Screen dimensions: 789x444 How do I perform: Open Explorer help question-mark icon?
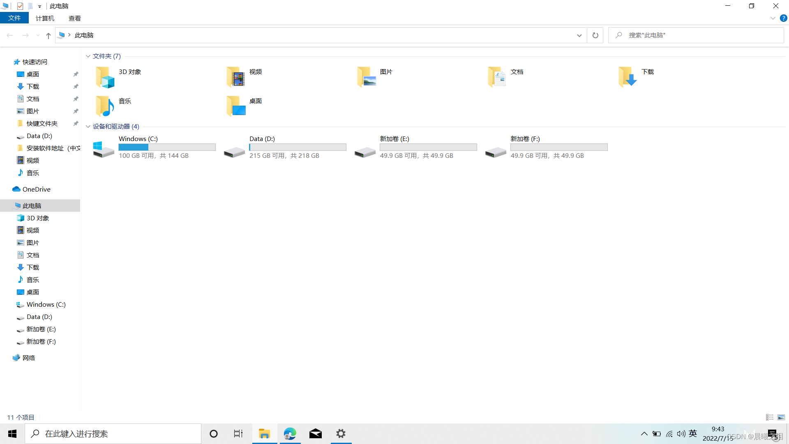coord(783,18)
